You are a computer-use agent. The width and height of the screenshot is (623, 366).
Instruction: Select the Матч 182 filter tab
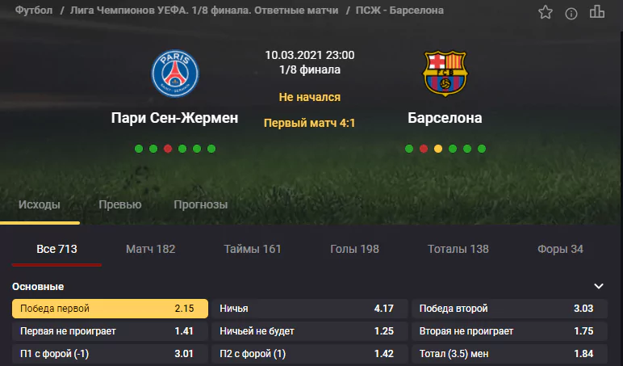(151, 249)
